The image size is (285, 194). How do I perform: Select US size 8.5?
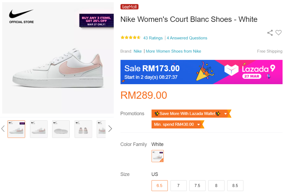click(x=235, y=186)
